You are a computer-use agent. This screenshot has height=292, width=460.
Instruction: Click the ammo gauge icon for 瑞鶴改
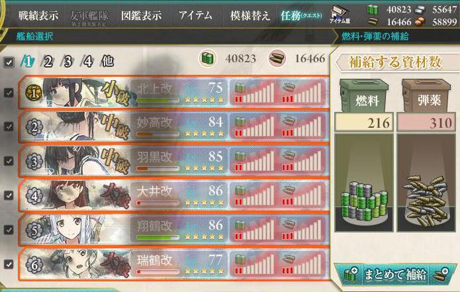pos(288,258)
